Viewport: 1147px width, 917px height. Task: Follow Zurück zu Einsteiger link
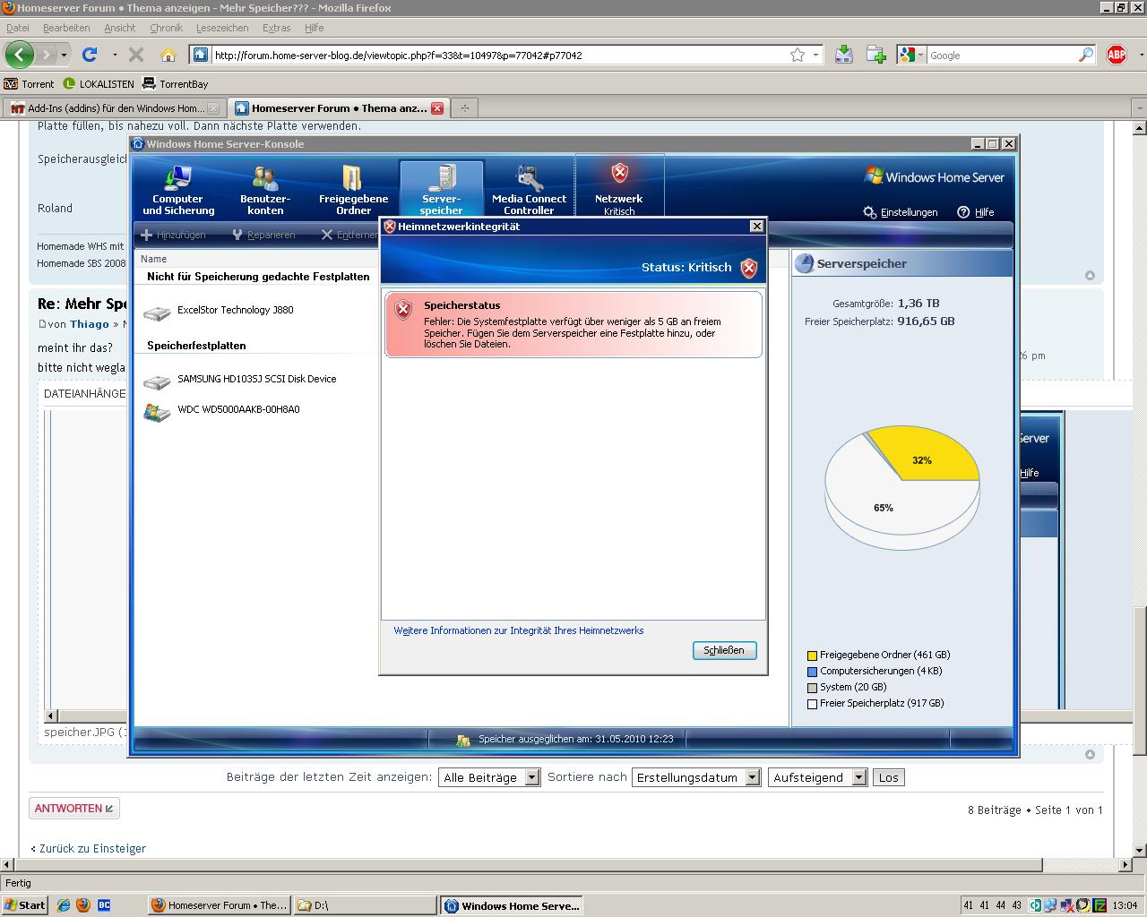(92, 848)
